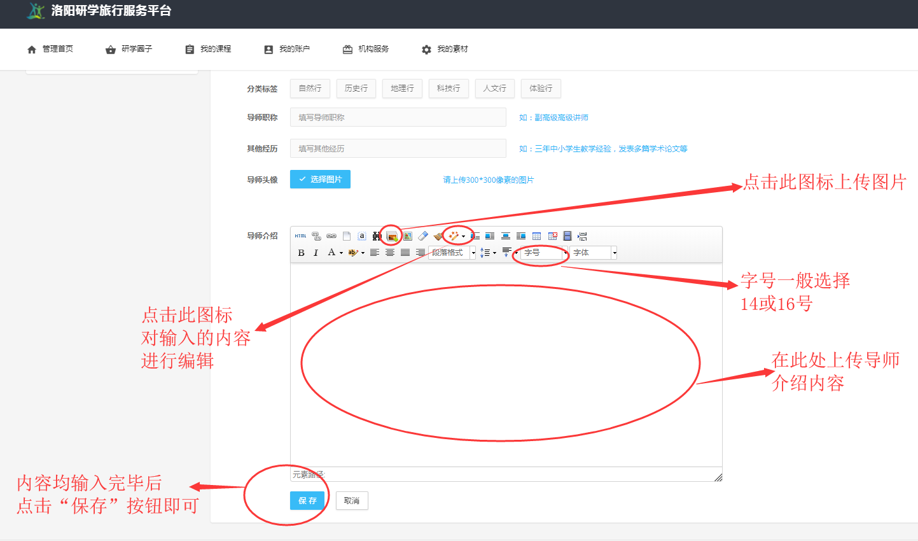Image resolution: width=918 pixels, height=541 pixels.
Task: Toggle italic formatting in editor
Action: pyautogui.click(x=316, y=253)
